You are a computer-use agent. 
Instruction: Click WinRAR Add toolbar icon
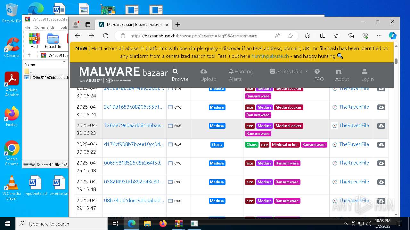34,41
